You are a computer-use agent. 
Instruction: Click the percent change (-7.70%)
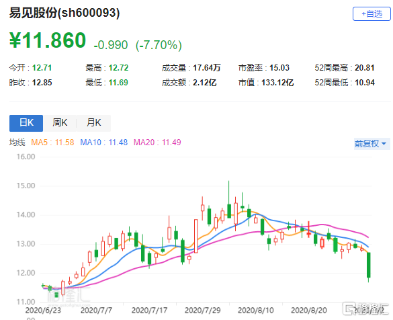coord(159,45)
